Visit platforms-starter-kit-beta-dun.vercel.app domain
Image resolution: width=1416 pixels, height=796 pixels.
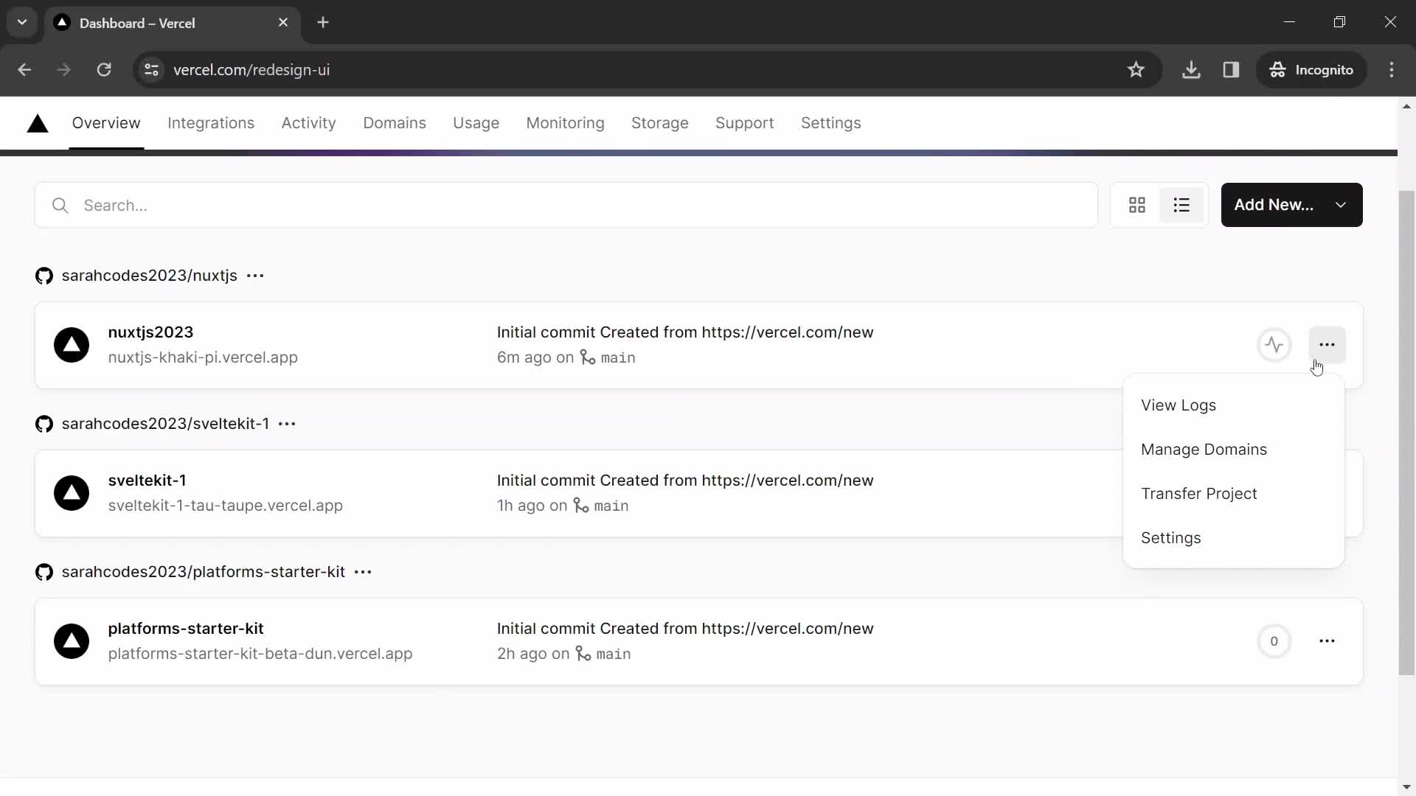[260, 654]
